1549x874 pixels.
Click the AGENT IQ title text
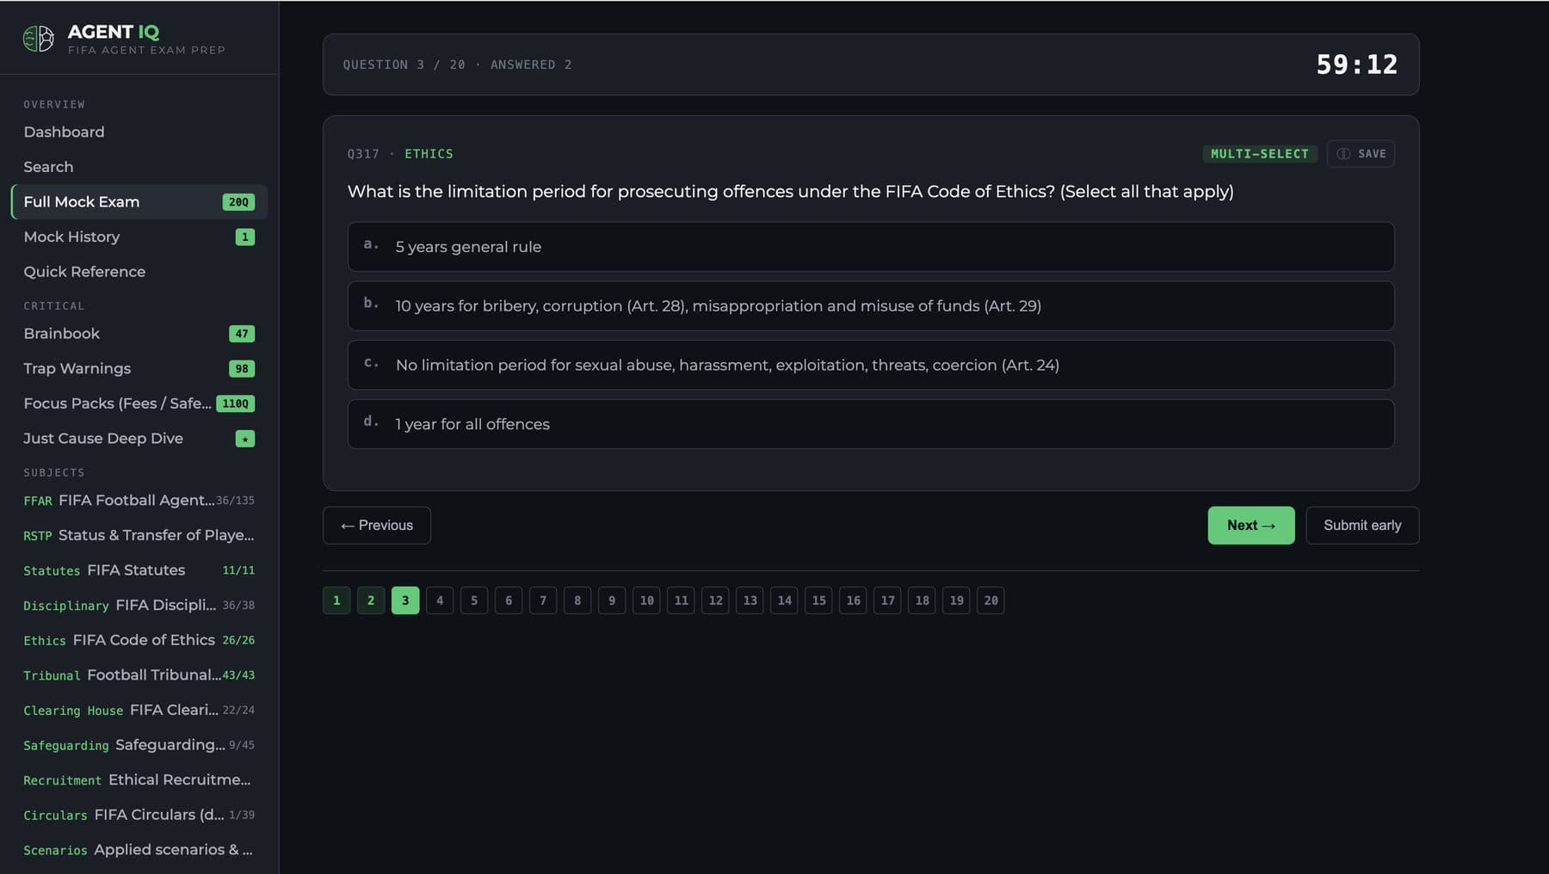click(114, 32)
